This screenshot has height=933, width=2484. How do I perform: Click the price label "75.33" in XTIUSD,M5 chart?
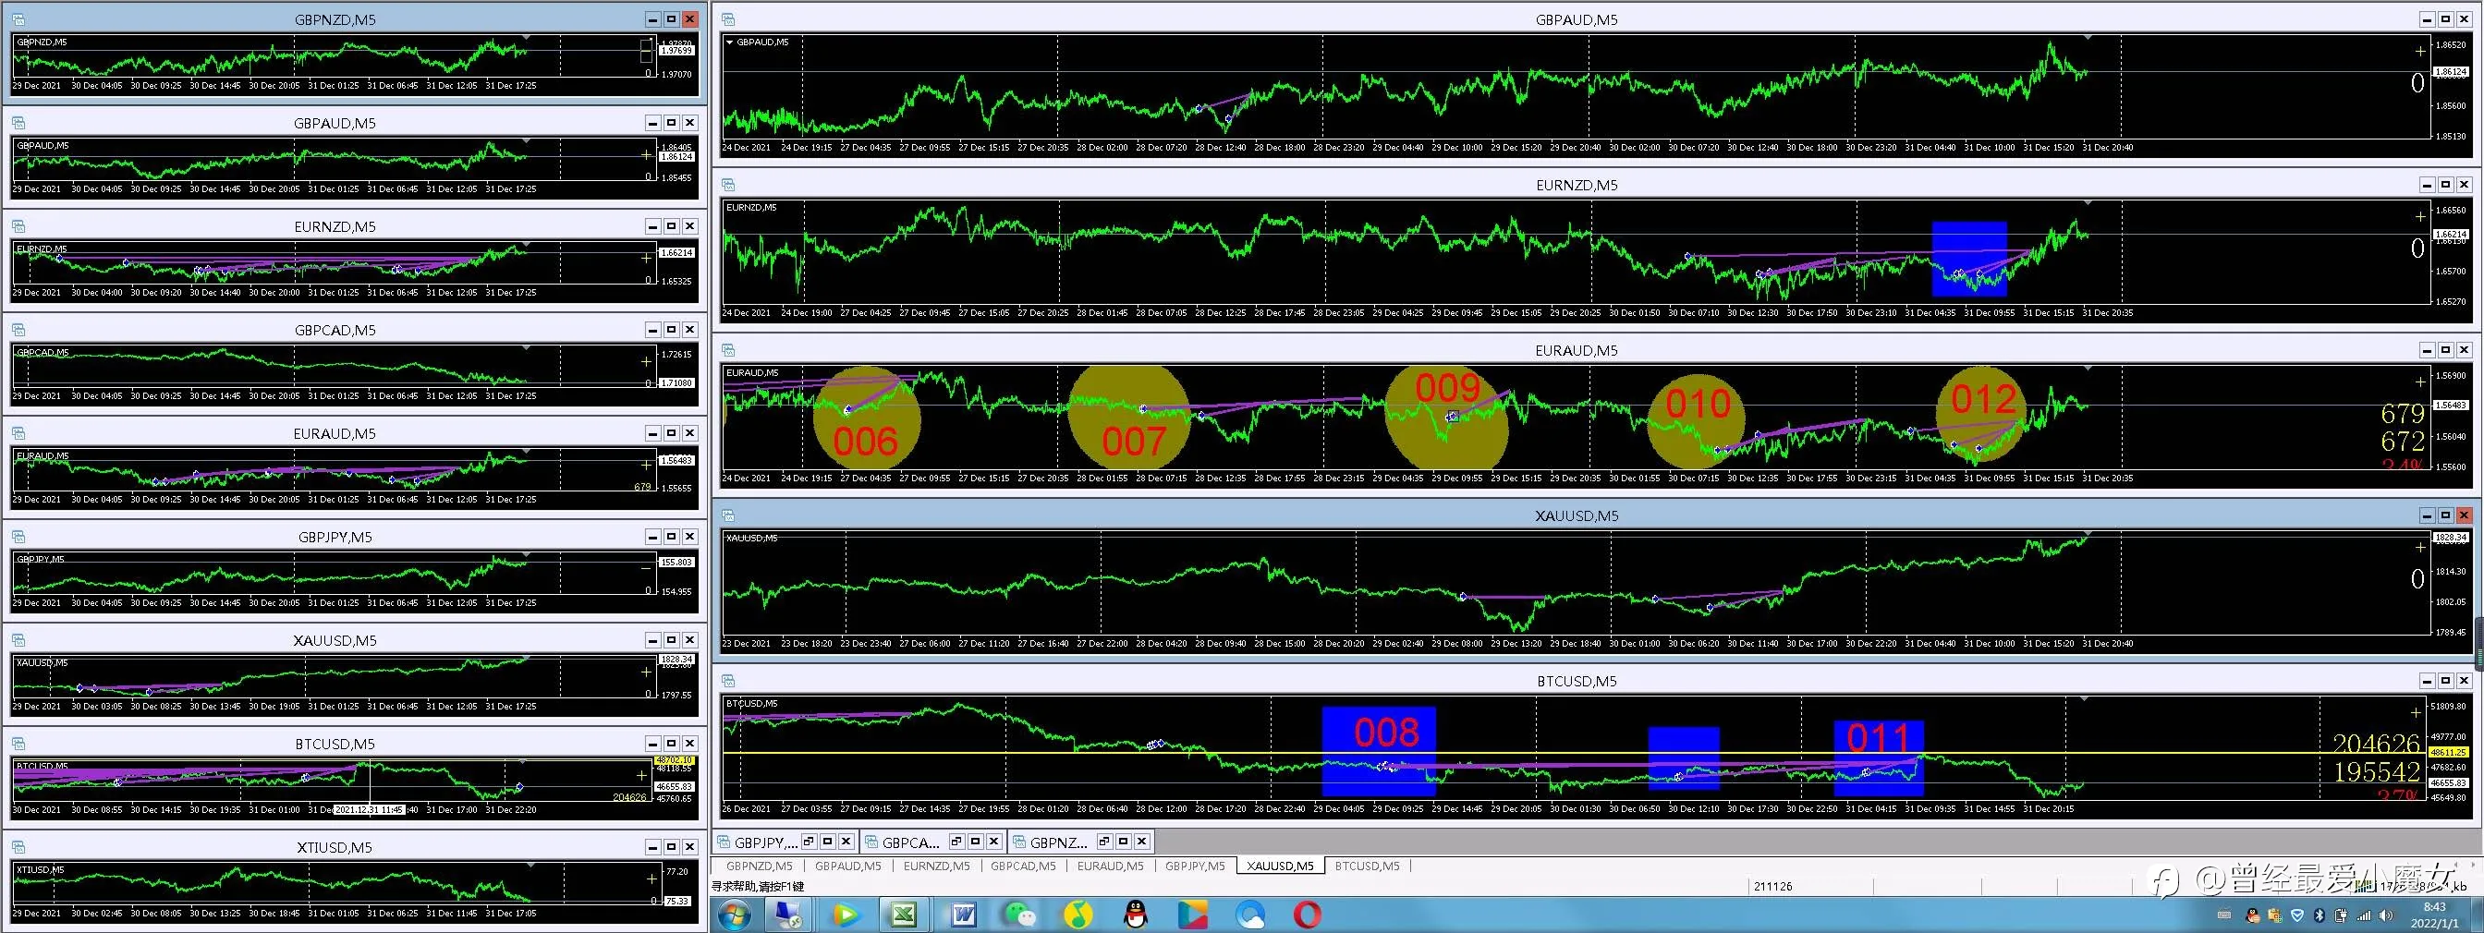[677, 902]
